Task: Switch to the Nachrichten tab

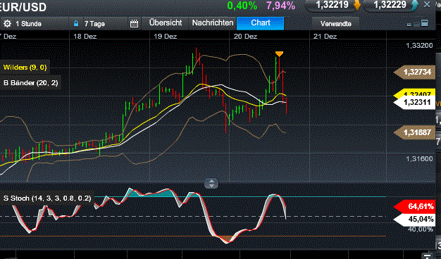Action: click(213, 23)
